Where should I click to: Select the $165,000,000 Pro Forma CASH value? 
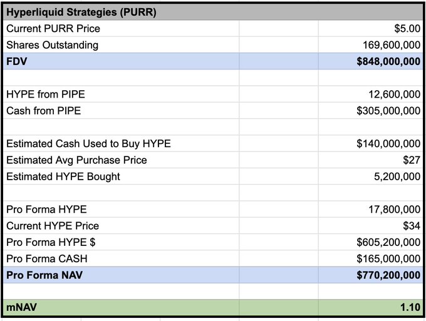click(x=388, y=258)
